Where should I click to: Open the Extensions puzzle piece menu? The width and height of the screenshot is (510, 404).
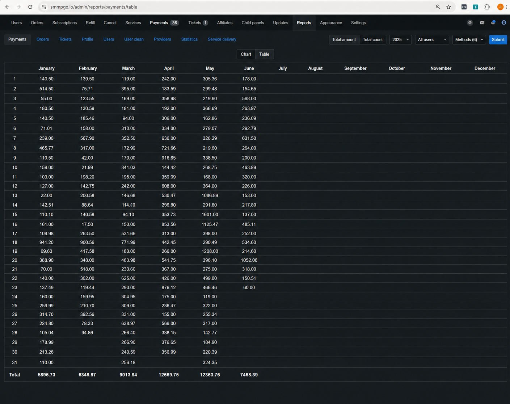coord(487,7)
